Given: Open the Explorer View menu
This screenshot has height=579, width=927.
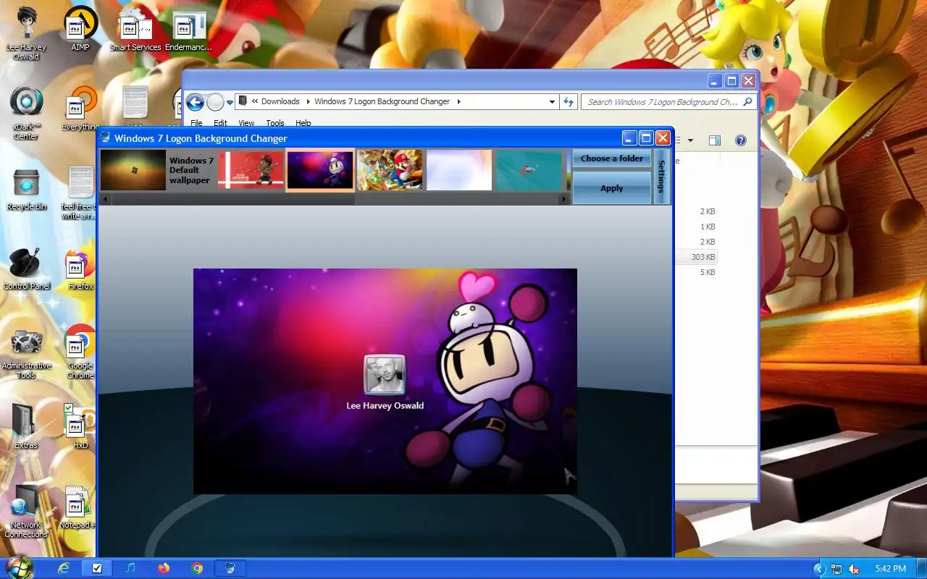Looking at the screenshot, I should coord(246,123).
